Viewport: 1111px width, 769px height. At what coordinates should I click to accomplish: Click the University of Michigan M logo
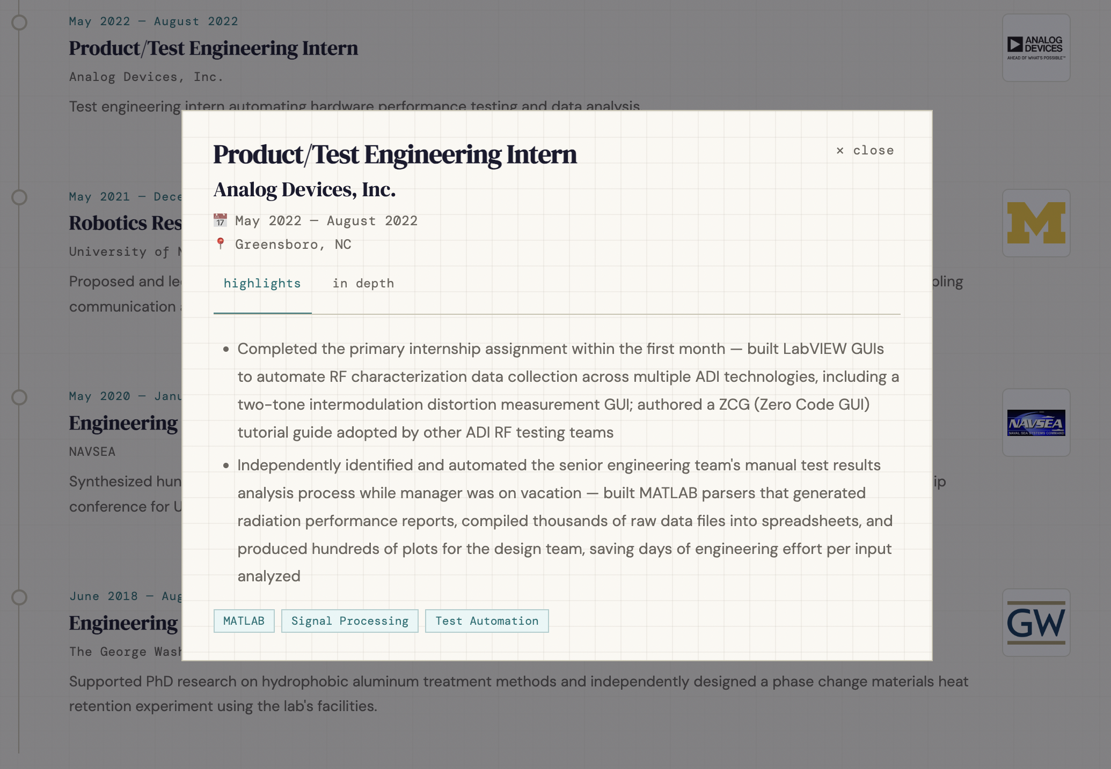(x=1036, y=223)
